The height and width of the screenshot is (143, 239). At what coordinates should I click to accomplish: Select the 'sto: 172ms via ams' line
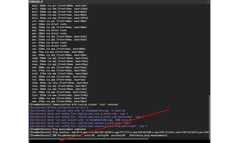[60, 71]
